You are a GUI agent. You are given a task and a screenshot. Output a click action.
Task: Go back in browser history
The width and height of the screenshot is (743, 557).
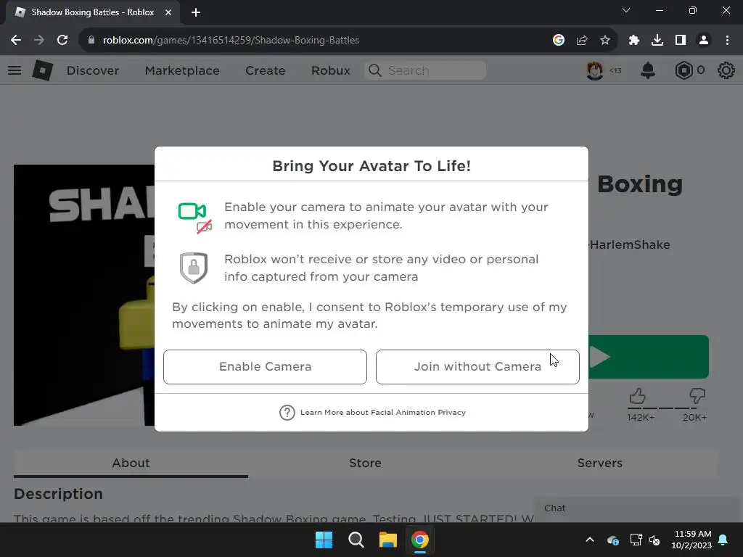click(x=16, y=41)
